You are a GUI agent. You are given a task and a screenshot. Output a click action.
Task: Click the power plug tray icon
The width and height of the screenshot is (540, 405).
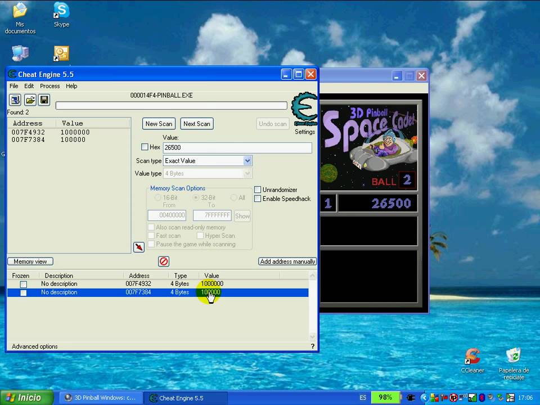pyautogui.click(x=411, y=398)
